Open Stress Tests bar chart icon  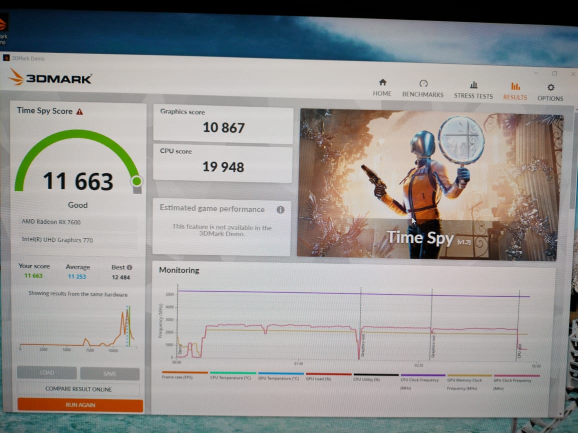[473, 85]
